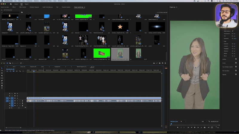The height and width of the screenshot is (134, 239).
Task: Toggle the Vignette section checkbox
Action: pos(236,75)
